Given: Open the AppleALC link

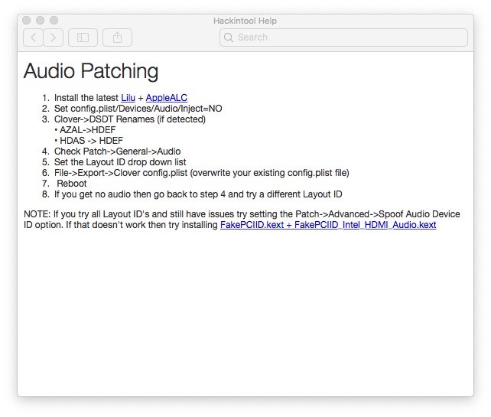Looking at the screenshot, I should click(166, 98).
